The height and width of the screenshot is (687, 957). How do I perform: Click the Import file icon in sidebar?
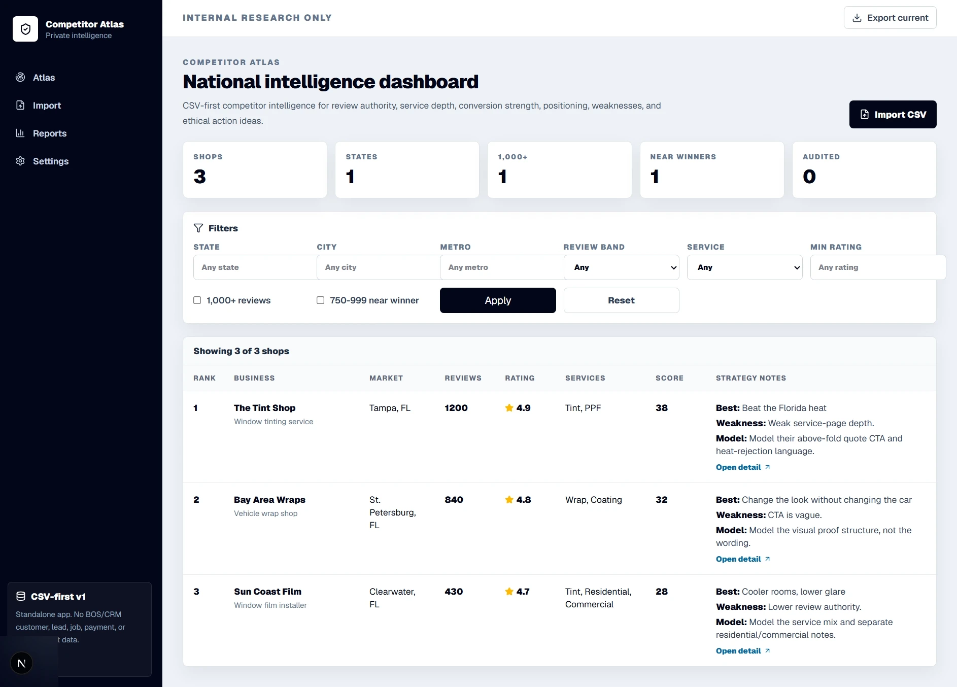pos(20,105)
